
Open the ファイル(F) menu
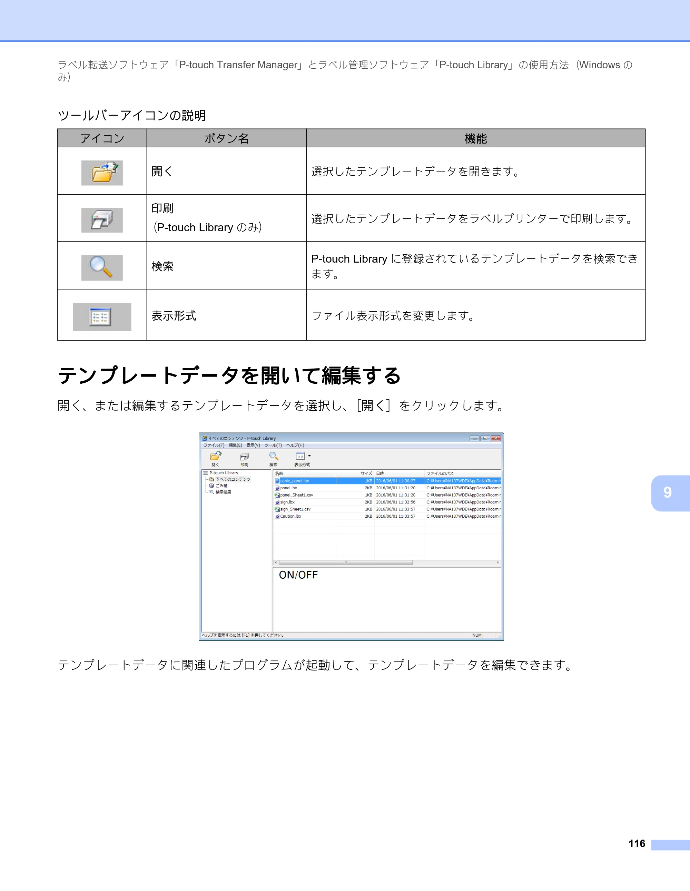click(x=214, y=445)
